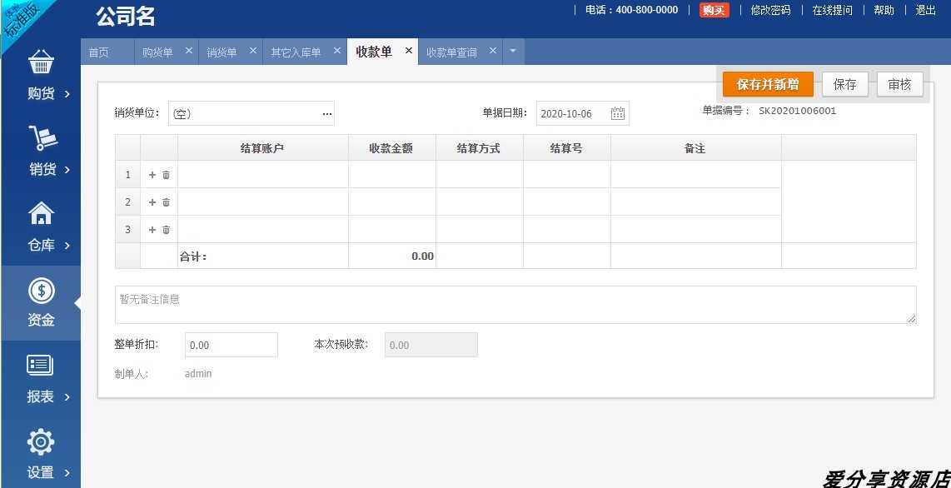The image size is (951, 488).
Task: Expand the 销货 menu label
Action: (x=42, y=170)
